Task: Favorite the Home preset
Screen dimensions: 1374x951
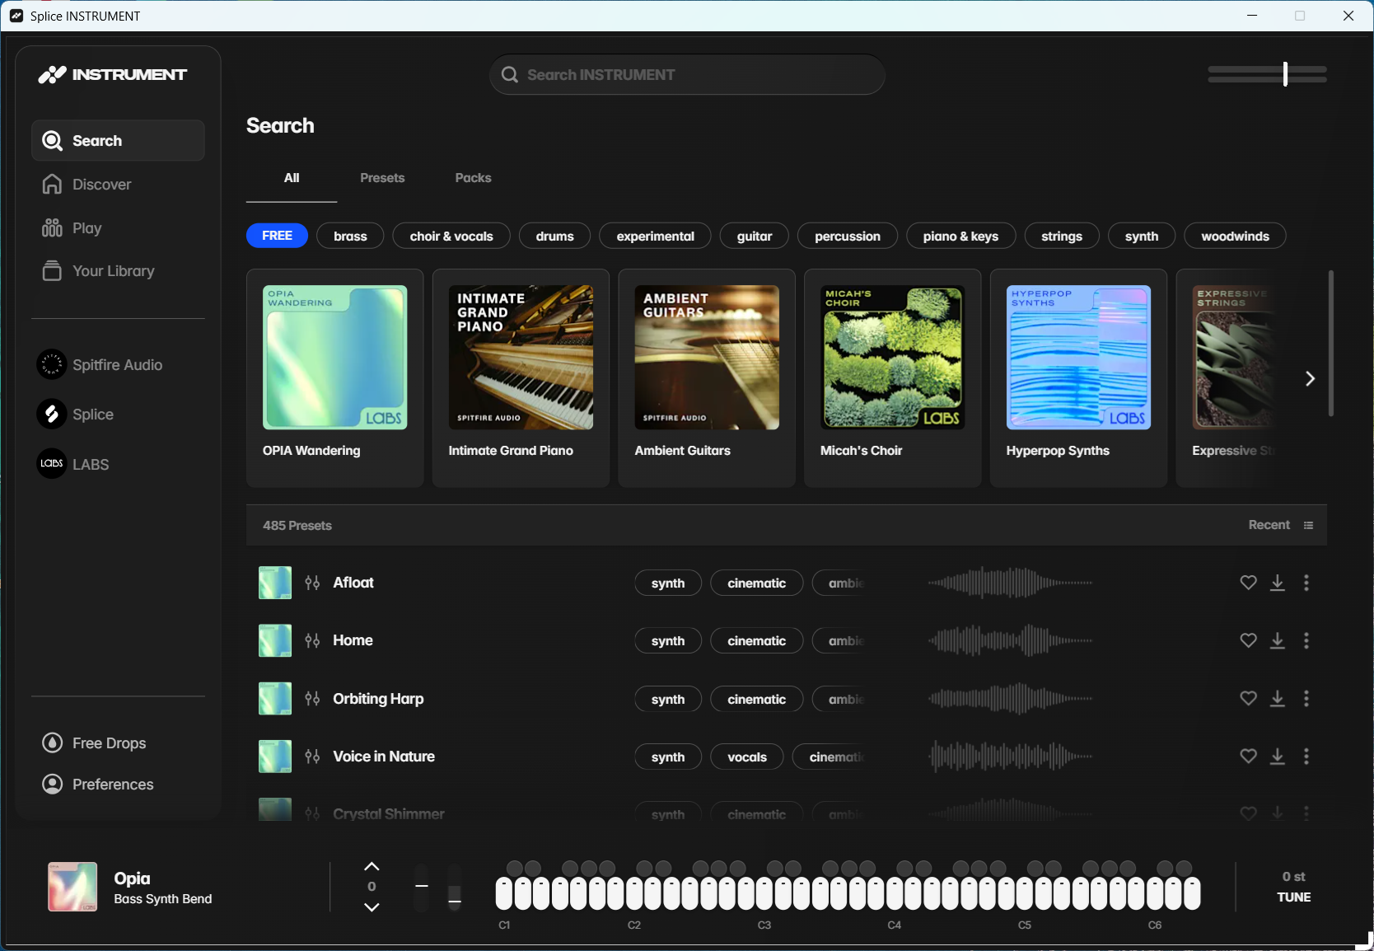Action: pyautogui.click(x=1248, y=640)
